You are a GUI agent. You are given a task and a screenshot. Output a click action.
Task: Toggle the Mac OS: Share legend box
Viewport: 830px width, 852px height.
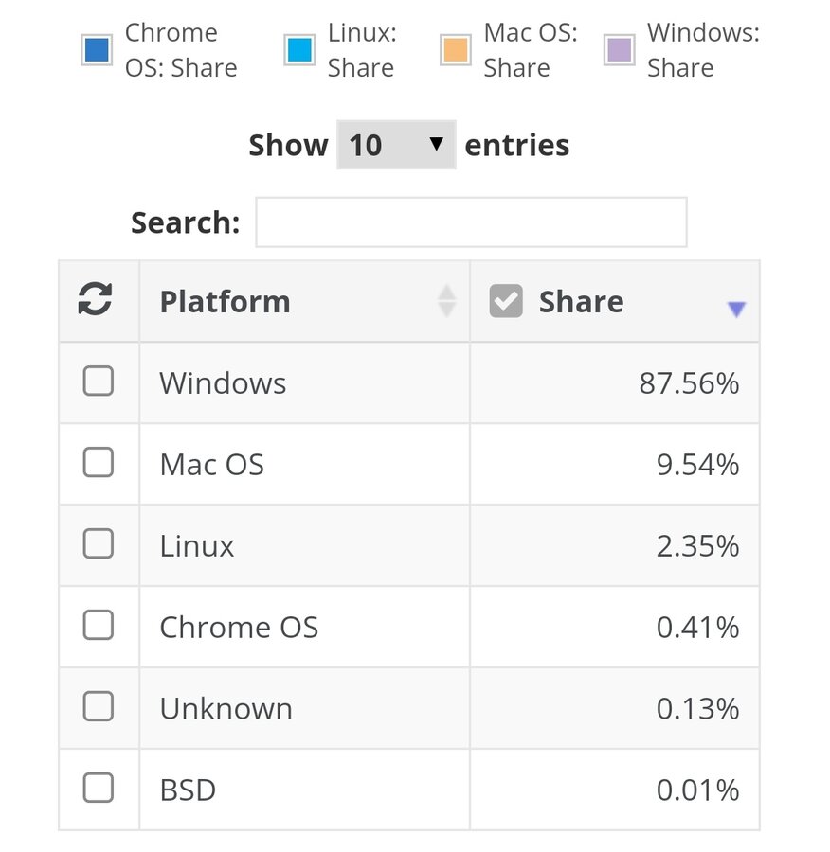click(455, 50)
